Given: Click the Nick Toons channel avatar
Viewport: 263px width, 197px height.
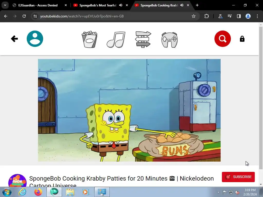Looking at the screenshot, I should click(x=17, y=180).
